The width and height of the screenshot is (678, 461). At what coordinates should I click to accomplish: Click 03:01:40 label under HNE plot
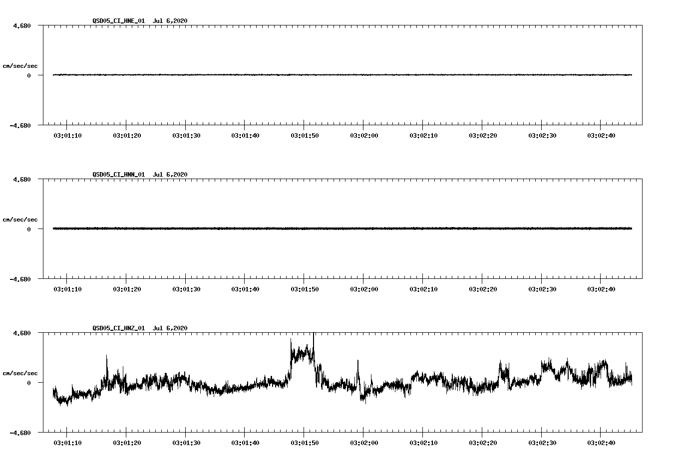click(x=245, y=135)
